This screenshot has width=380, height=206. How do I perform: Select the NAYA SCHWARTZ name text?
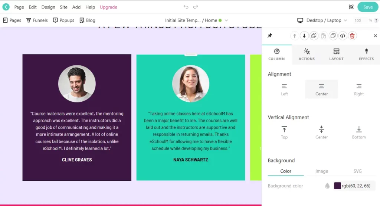coord(191,160)
